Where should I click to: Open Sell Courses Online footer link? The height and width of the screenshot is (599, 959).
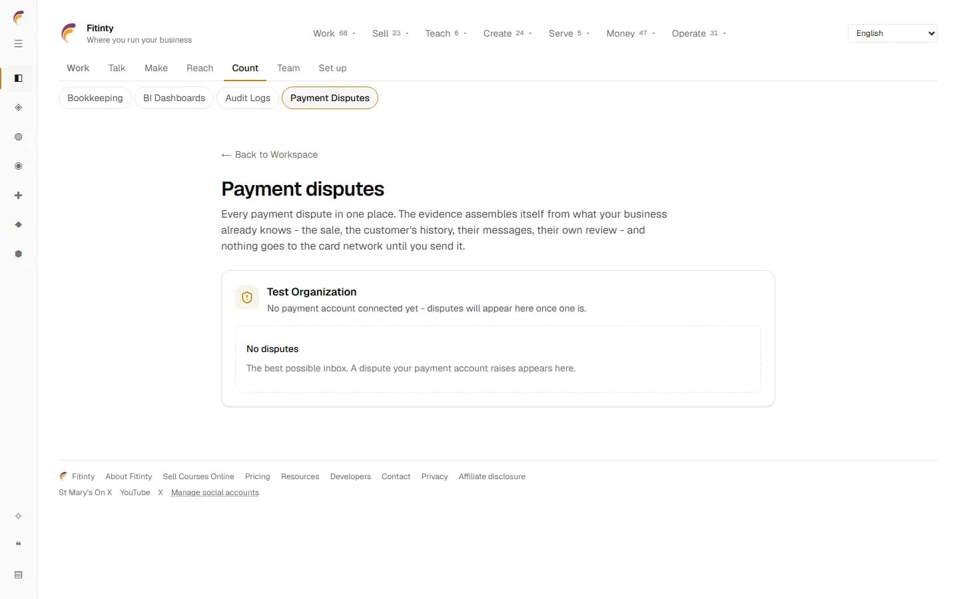[x=198, y=477]
